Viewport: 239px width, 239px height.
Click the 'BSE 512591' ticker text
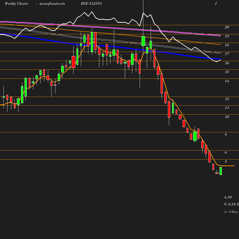(91, 3)
